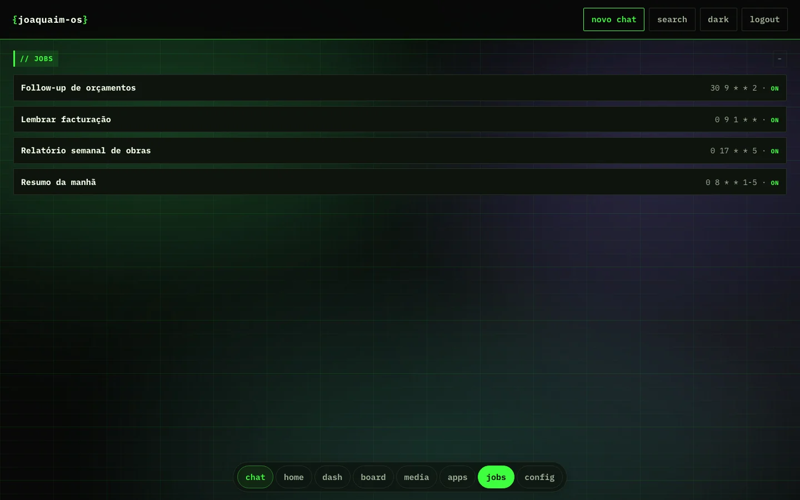The image size is (800, 500).
Task: Toggle ON status for Lembrar facturação
Action: click(774, 120)
